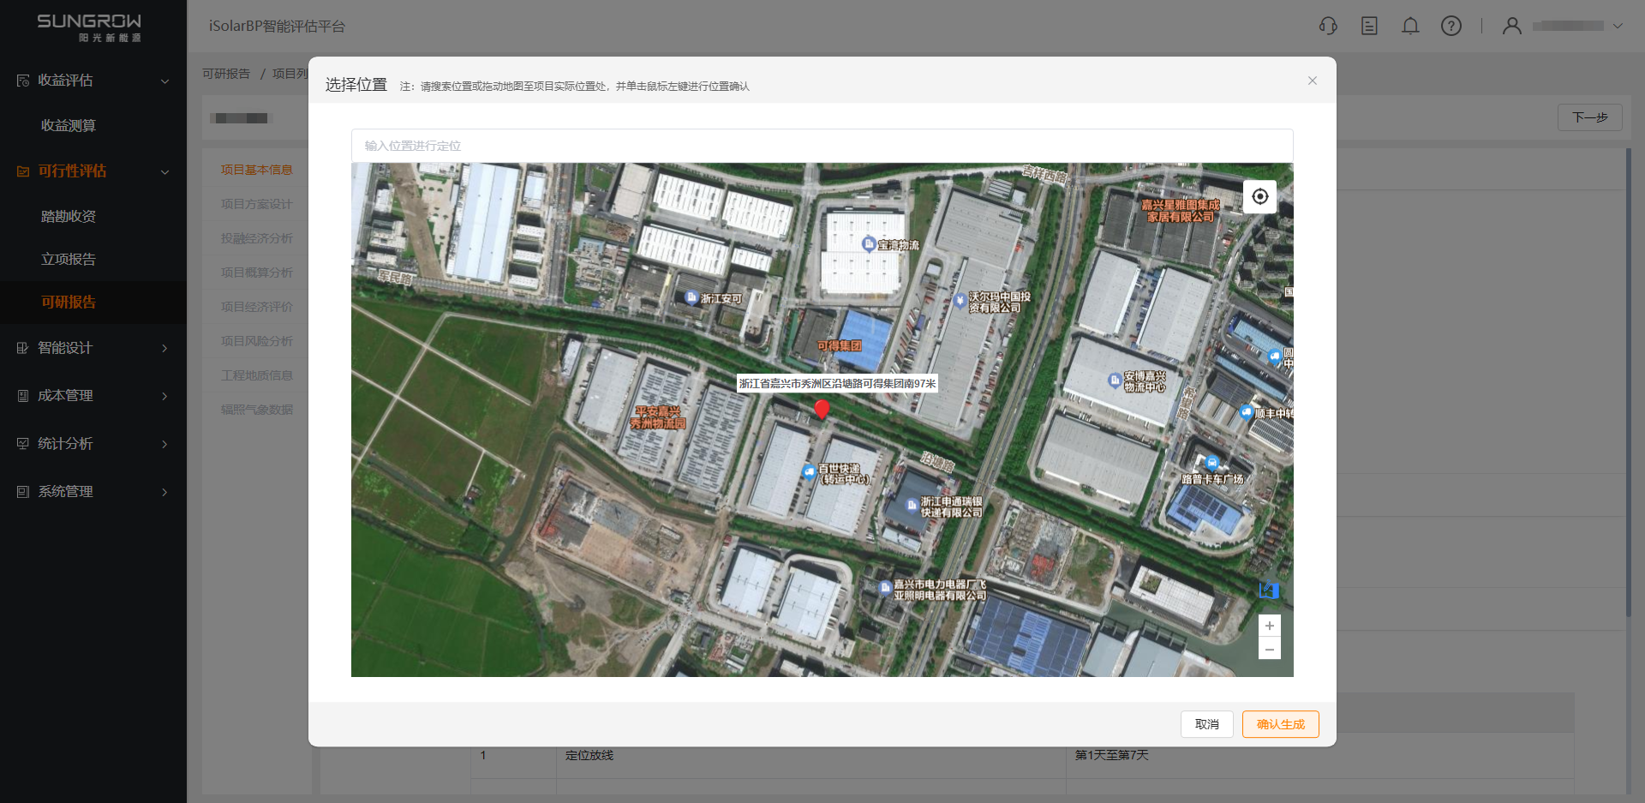
Task: Click the 平安嘉兴秀洲物流园 map label
Action: point(658,417)
